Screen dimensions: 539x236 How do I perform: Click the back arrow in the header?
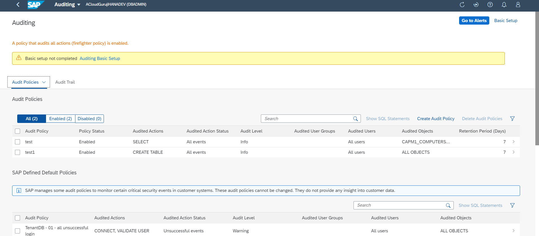18,5
